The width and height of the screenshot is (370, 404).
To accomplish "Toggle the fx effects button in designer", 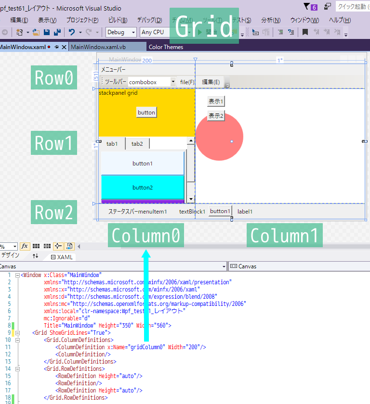I will pos(25,246).
